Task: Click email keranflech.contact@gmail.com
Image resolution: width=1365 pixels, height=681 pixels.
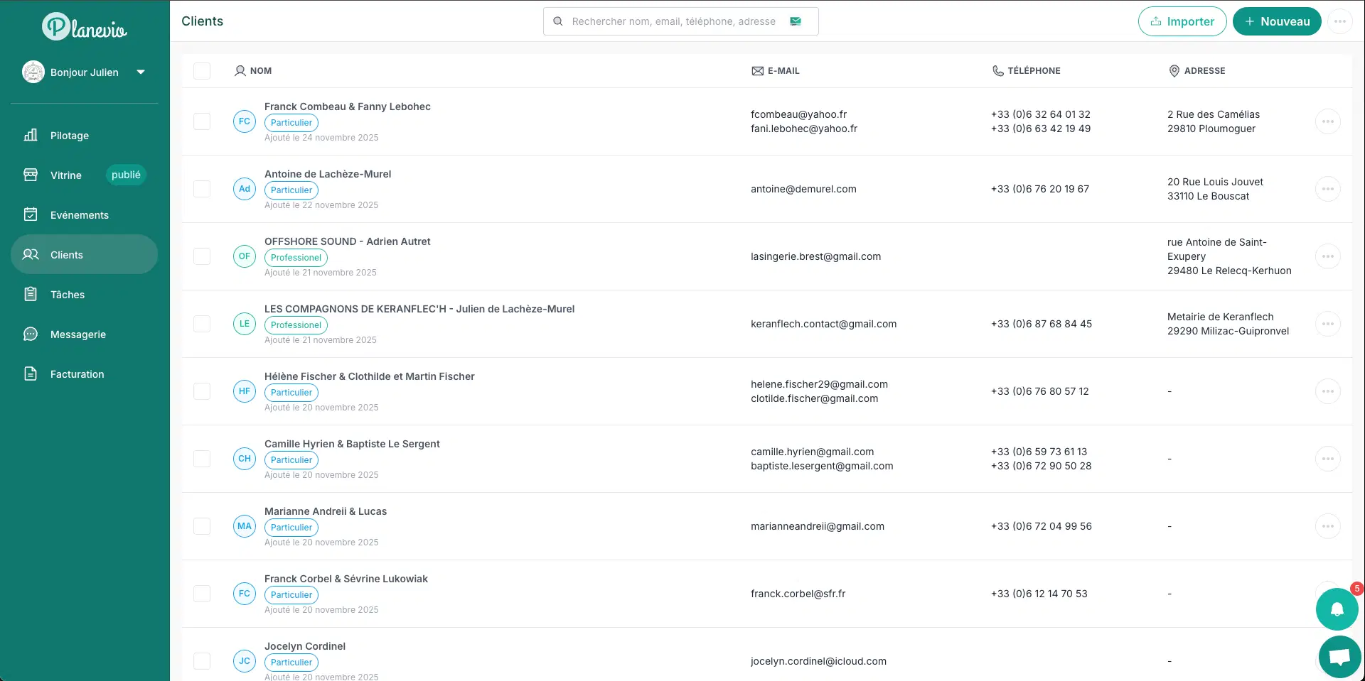Action: pyautogui.click(x=823, y=324)
